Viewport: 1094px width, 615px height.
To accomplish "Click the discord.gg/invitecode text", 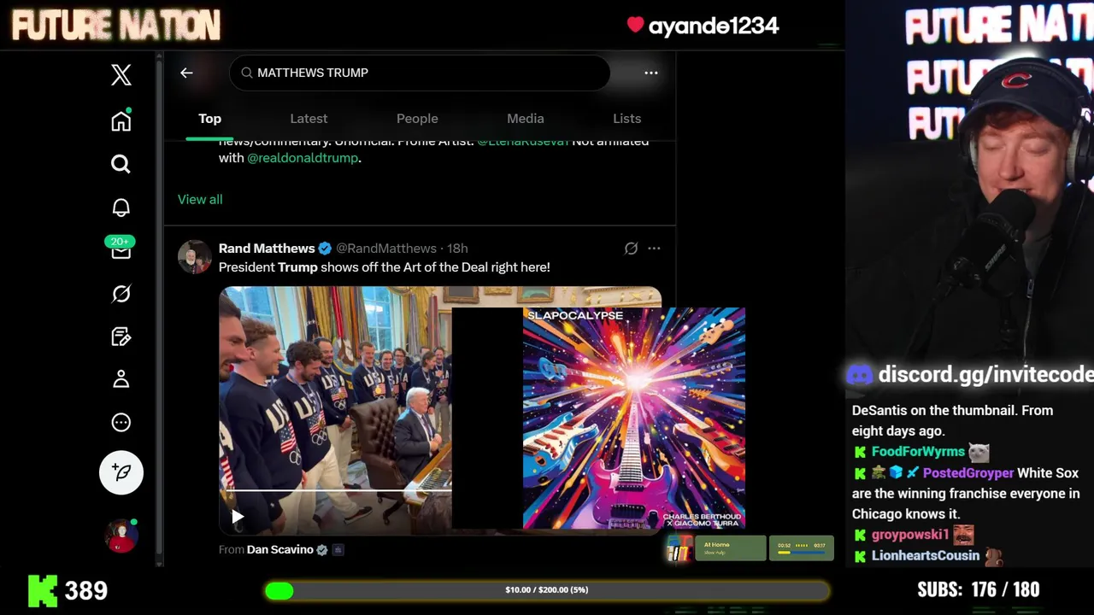I will (986, 374).
